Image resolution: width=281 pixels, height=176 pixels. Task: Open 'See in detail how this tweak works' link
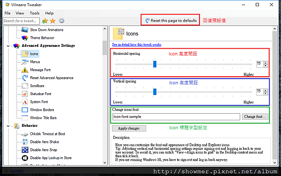(x=137, y=44)
